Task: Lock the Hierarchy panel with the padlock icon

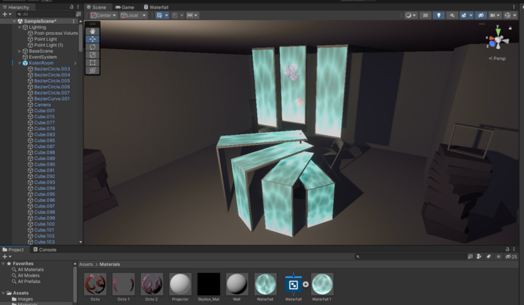Action: click(x=71, y=7)
